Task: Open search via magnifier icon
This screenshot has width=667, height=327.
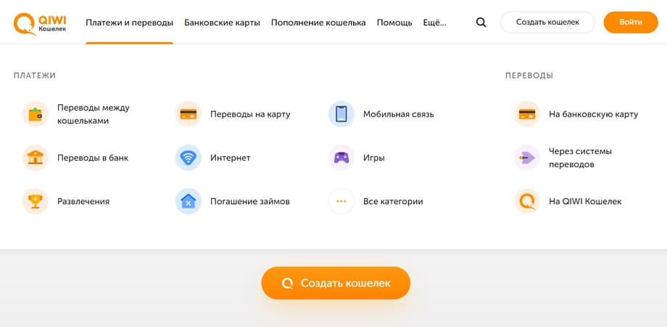Action: point(481,22)
